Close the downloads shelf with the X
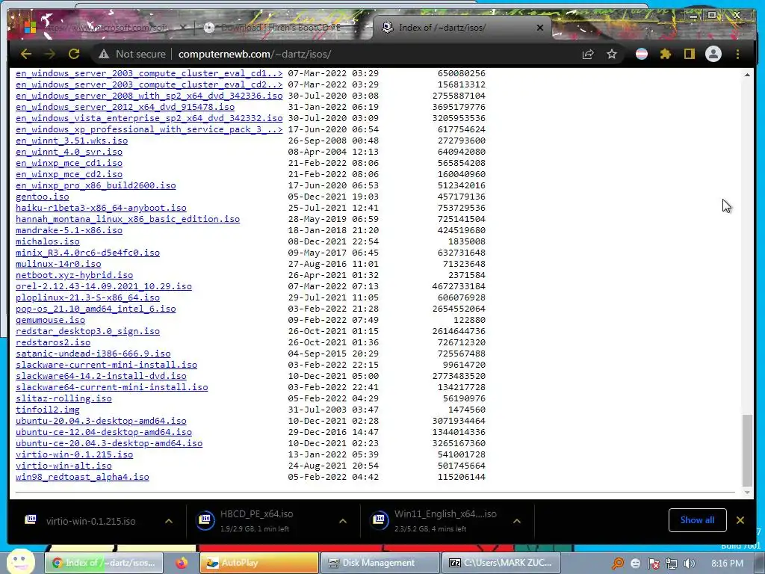Viewport: 765px width, 574px height. coord(740,520)
